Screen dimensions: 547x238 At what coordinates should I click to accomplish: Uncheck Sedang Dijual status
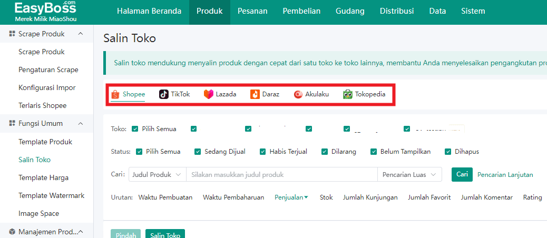tap(198, 152)
